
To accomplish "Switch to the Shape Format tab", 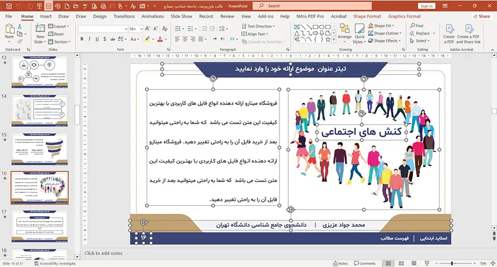I will (x=367, y=16).
